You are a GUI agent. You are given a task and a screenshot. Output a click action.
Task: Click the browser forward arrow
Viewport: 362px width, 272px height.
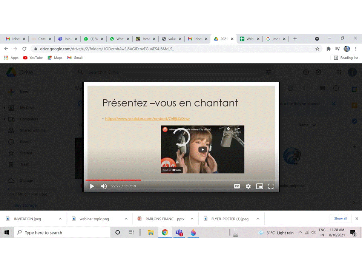pyautogui.click(x=15, y=49)
